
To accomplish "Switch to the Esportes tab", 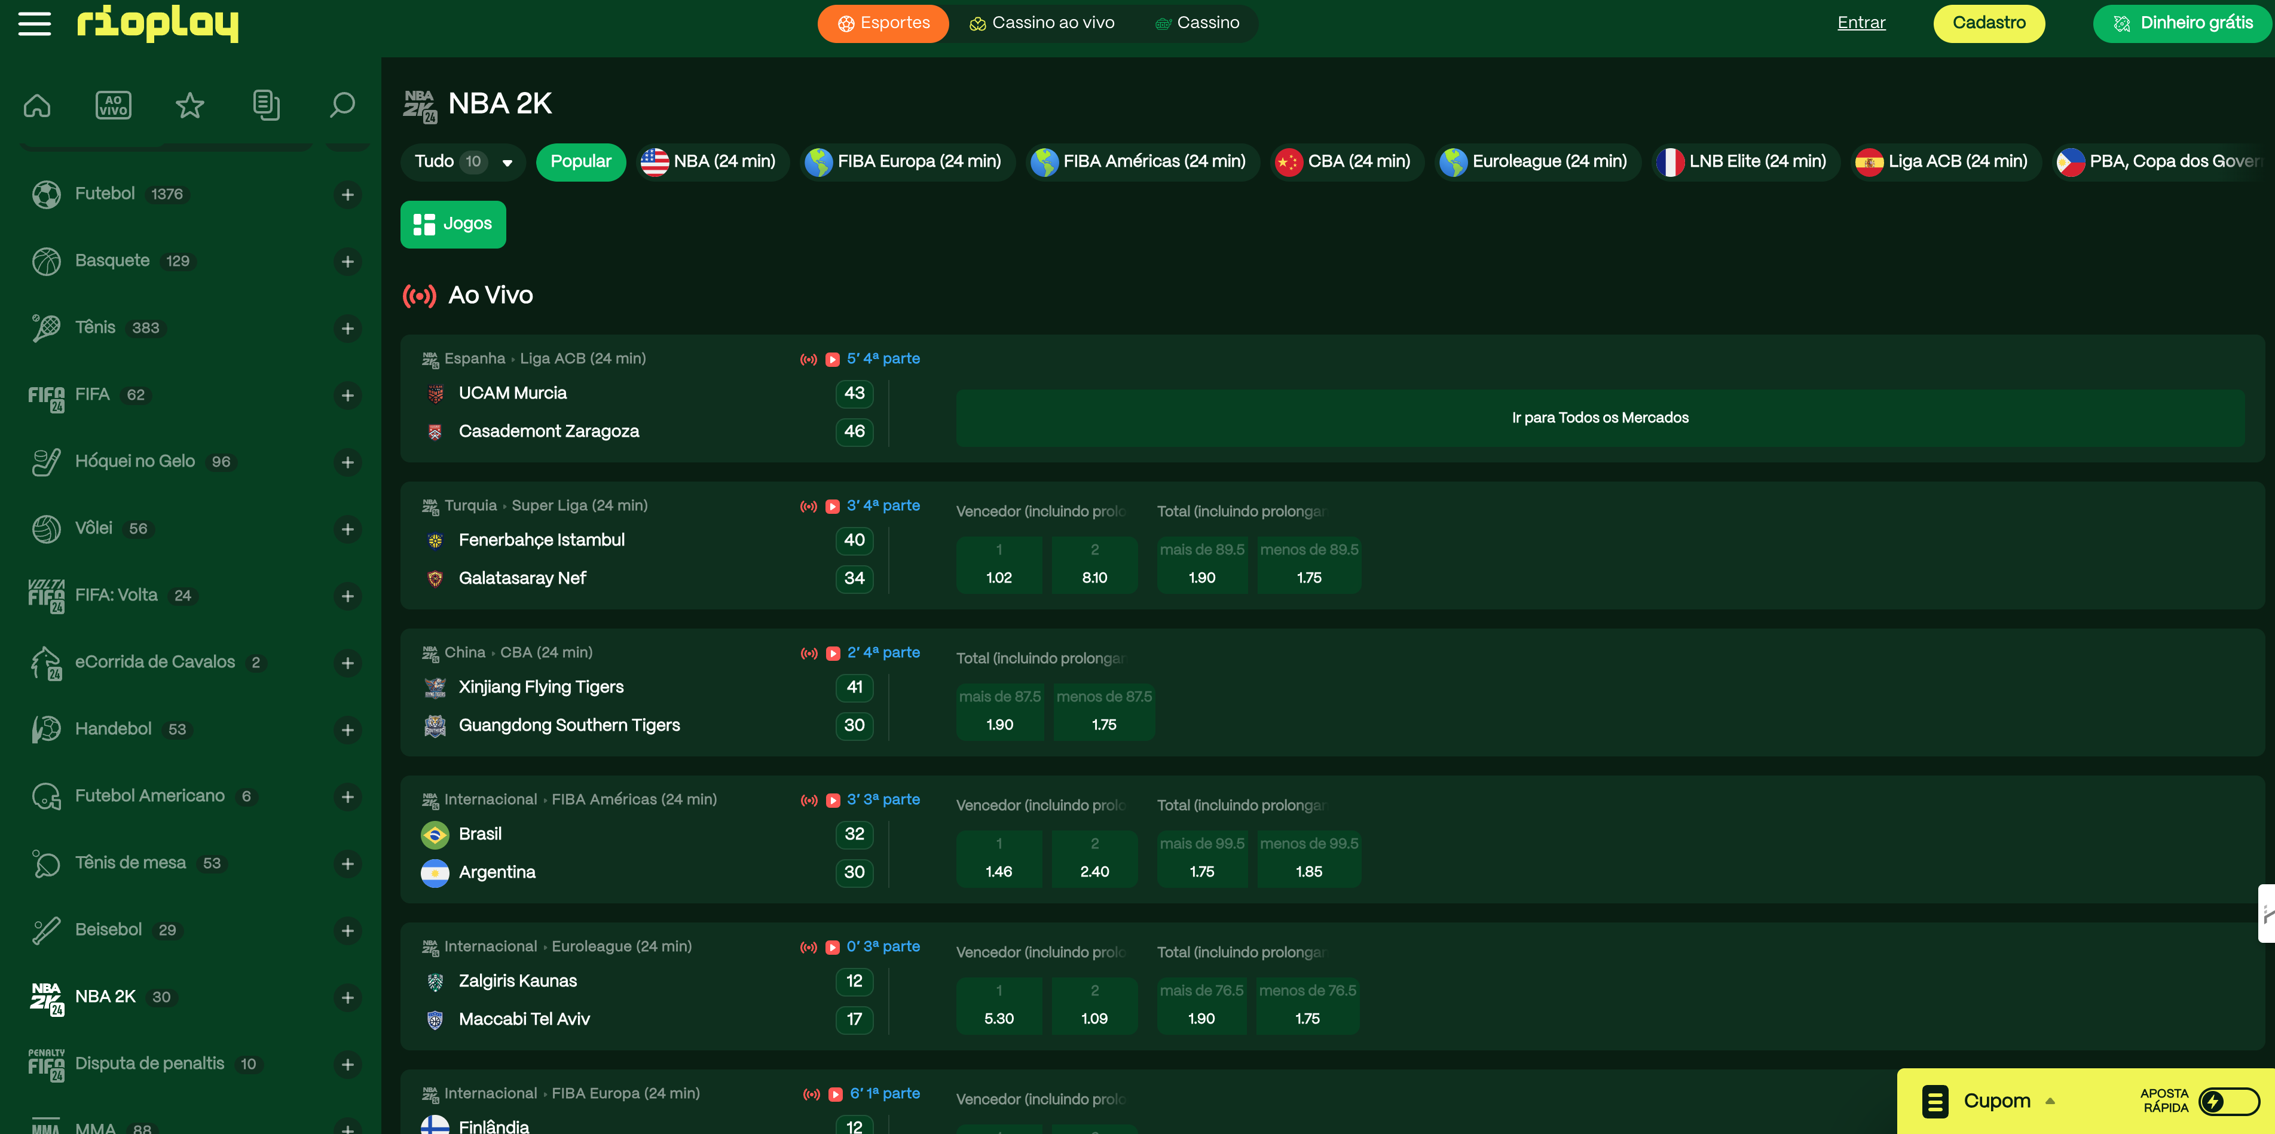I will pos(883,23).
